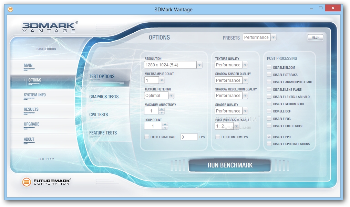Decrease the Loop Count value

pyautogui.click(x=165, y=128)
